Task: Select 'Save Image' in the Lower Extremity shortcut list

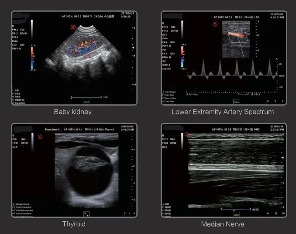Action: 170,92
